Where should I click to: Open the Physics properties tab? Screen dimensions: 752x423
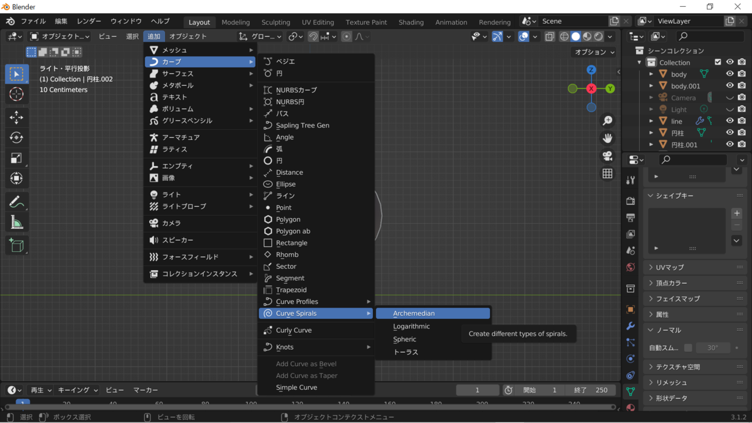[631, 359]
